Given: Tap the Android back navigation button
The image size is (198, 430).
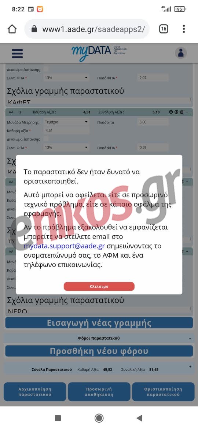Looking at the screenshot, I should 139,418.
